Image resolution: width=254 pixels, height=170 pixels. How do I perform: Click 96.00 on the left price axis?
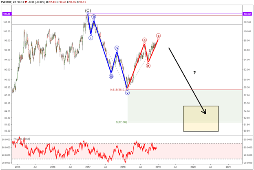(7, 50)
